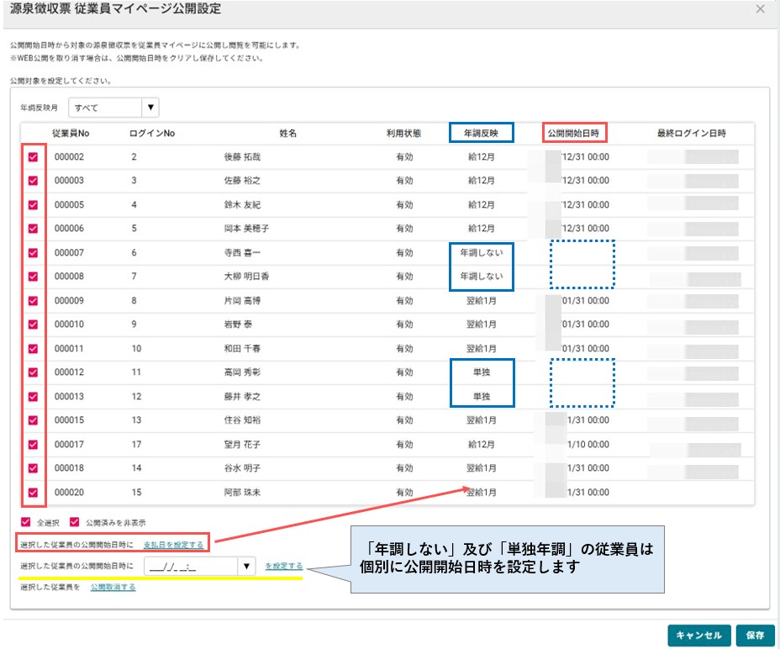Uncheck the 岡本 美穂子 row checkbox
This screenshot has width=780, height=649.
click(34, 229)
